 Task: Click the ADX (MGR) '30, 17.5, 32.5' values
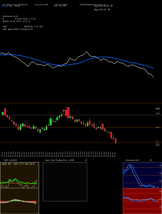coord(36,27)
